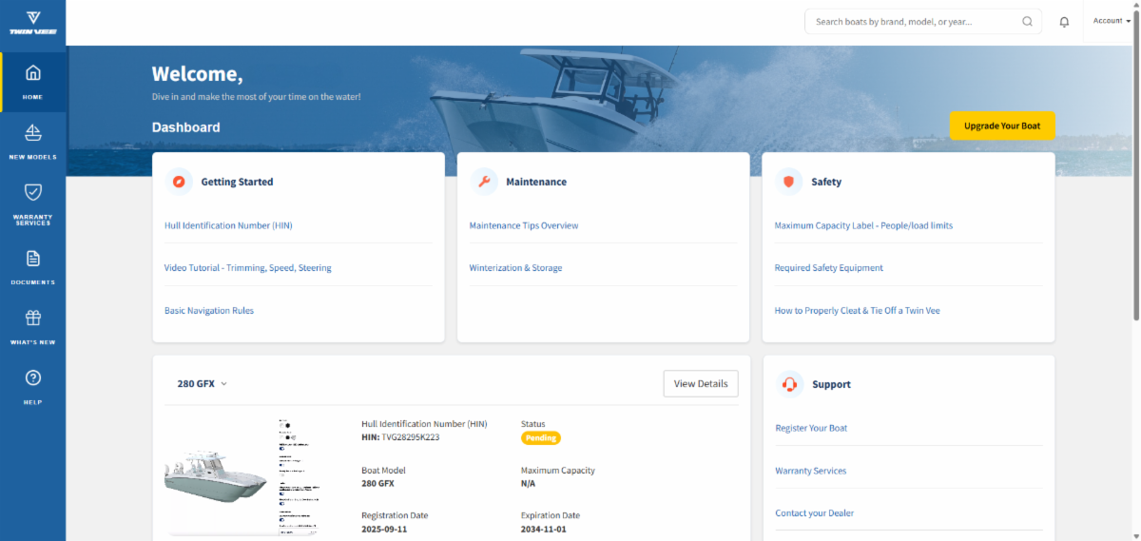Expand the Account dropdown
The image size is (1141, 541).
tap(1112, 21)
